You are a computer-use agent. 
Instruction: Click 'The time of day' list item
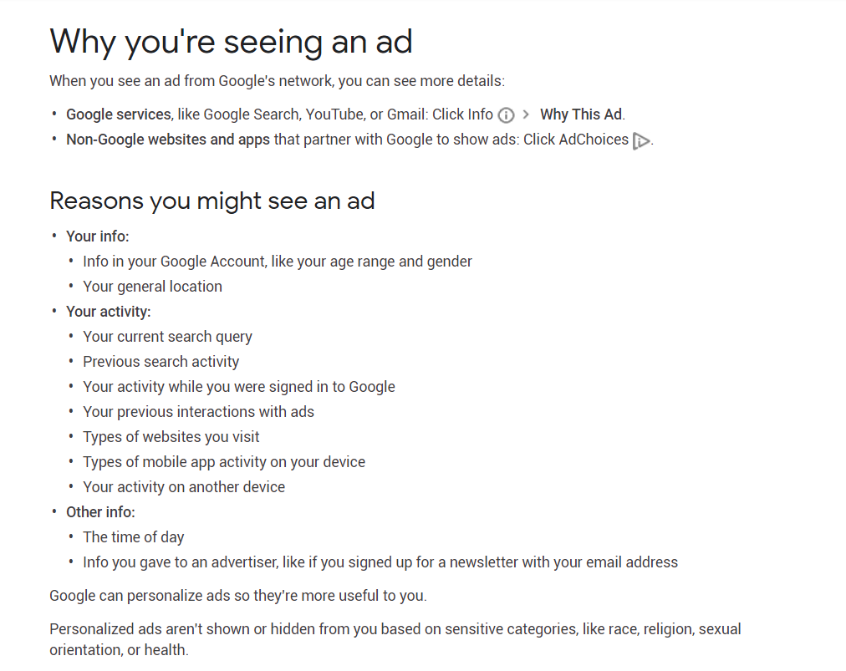pyautogui.click(x=133, y=537)
